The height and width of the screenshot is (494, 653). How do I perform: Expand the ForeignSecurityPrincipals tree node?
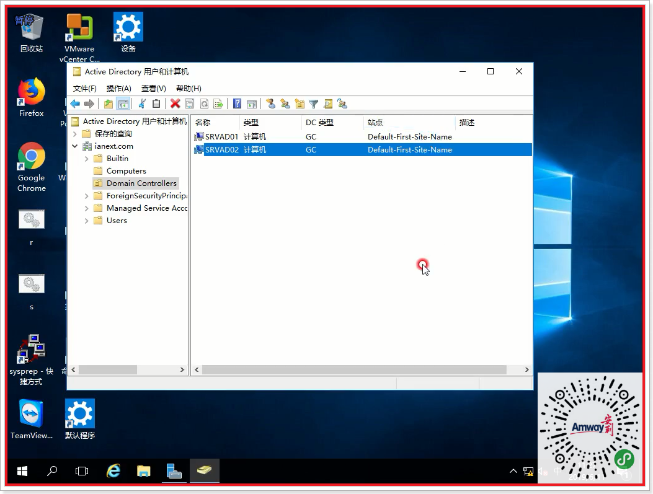[87, 196]
